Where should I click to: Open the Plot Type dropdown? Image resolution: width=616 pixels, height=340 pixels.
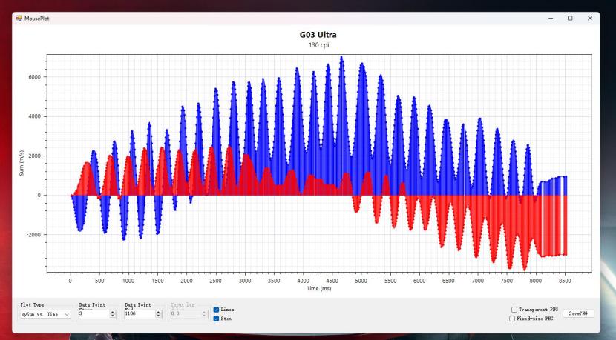[45, 314]
